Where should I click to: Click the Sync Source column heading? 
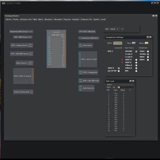[x=129, y=48]
